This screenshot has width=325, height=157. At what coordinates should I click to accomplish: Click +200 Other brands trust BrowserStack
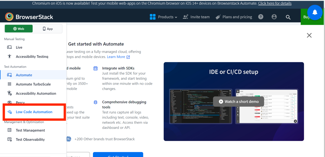(x=105, y=139)
